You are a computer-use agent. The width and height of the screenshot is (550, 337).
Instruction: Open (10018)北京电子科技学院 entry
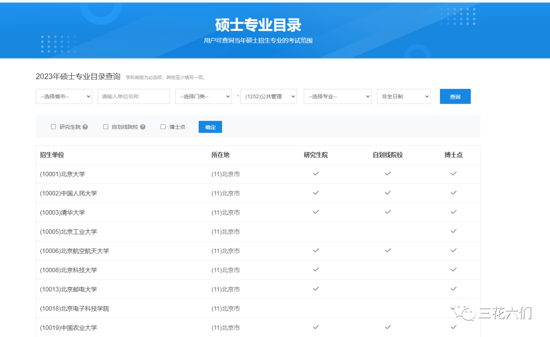click(74, 309)
